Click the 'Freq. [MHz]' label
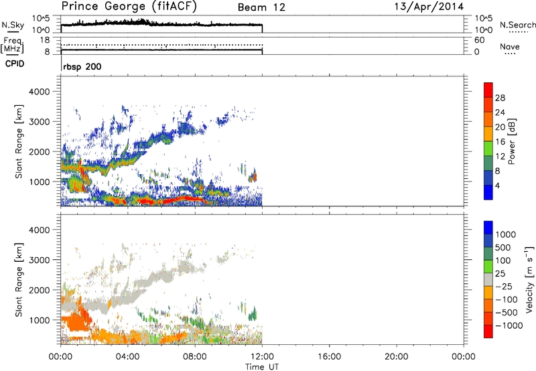The height and width of the screenshot is (371, 536). point(12,45)
